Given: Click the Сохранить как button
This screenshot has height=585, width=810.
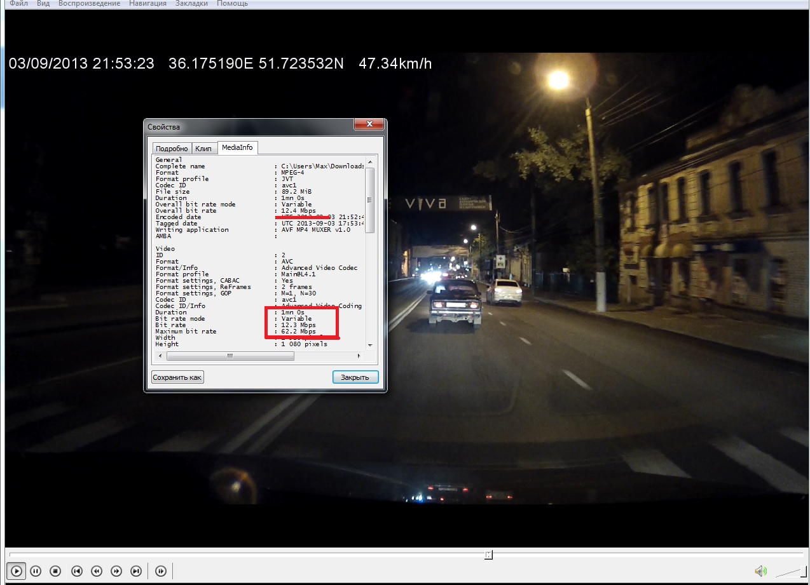Looking at the screenshot, I should (x=177, y=377).
